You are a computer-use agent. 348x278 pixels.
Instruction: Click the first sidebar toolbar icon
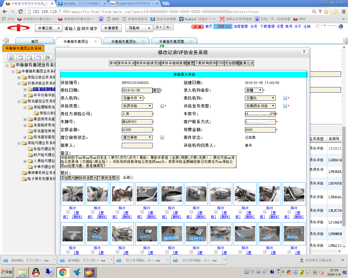point(12,58)
